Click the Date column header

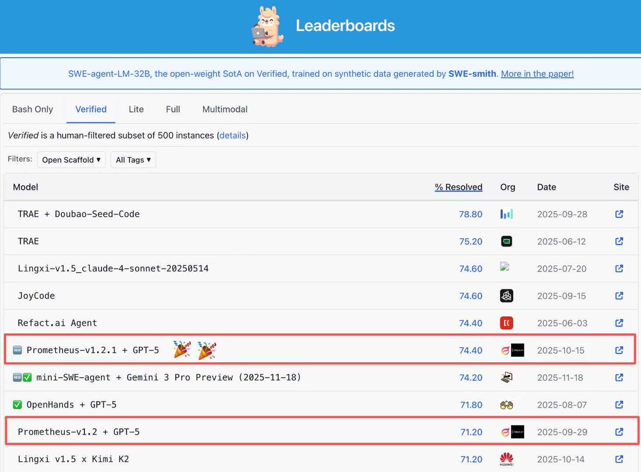click(546, 187)
